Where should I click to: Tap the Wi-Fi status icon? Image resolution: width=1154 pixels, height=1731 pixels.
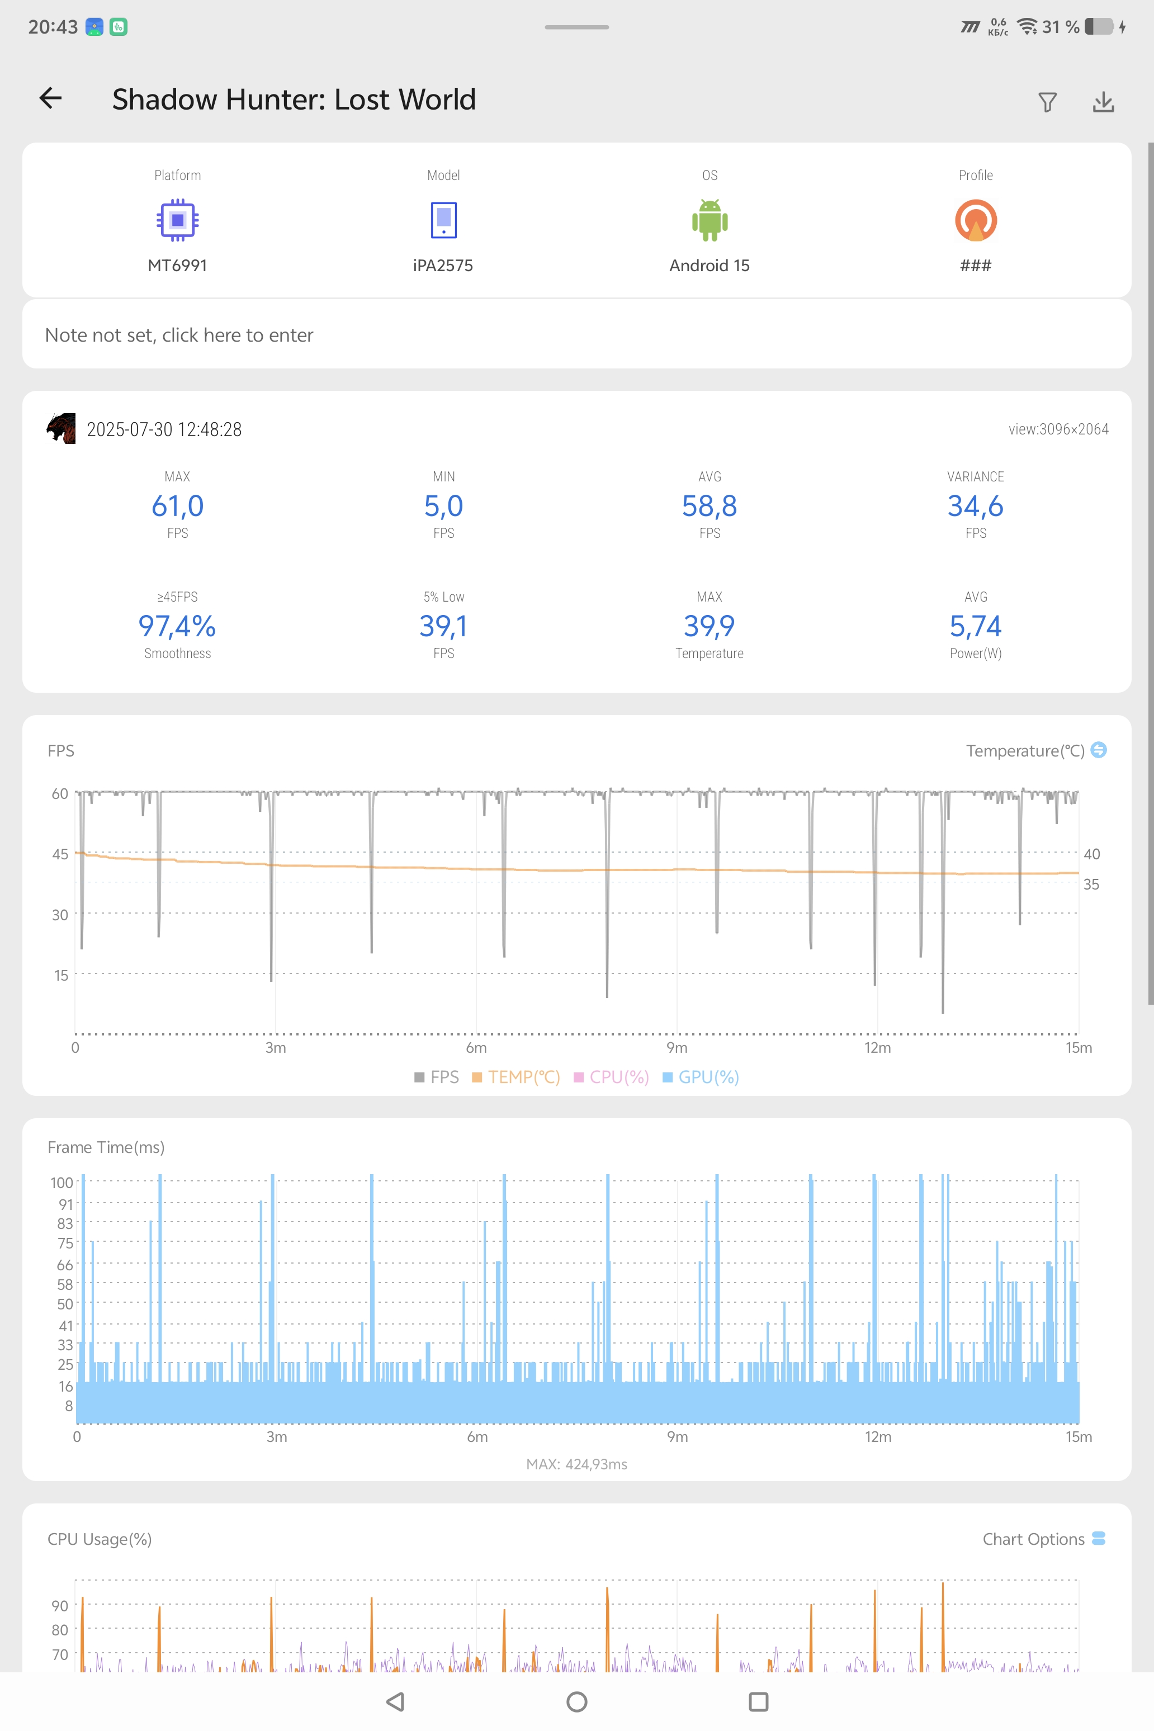[1027, 26]
